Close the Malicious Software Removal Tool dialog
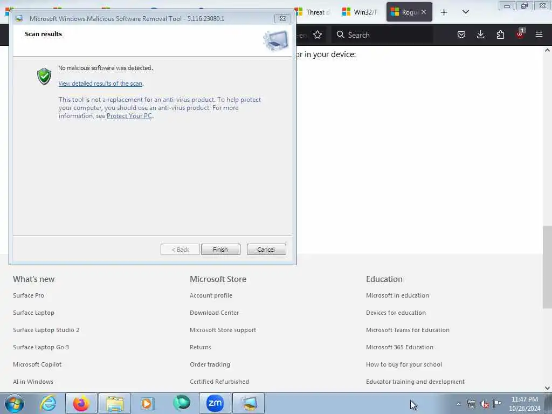This screenshot has width=552, height=414. click(282, 19)
